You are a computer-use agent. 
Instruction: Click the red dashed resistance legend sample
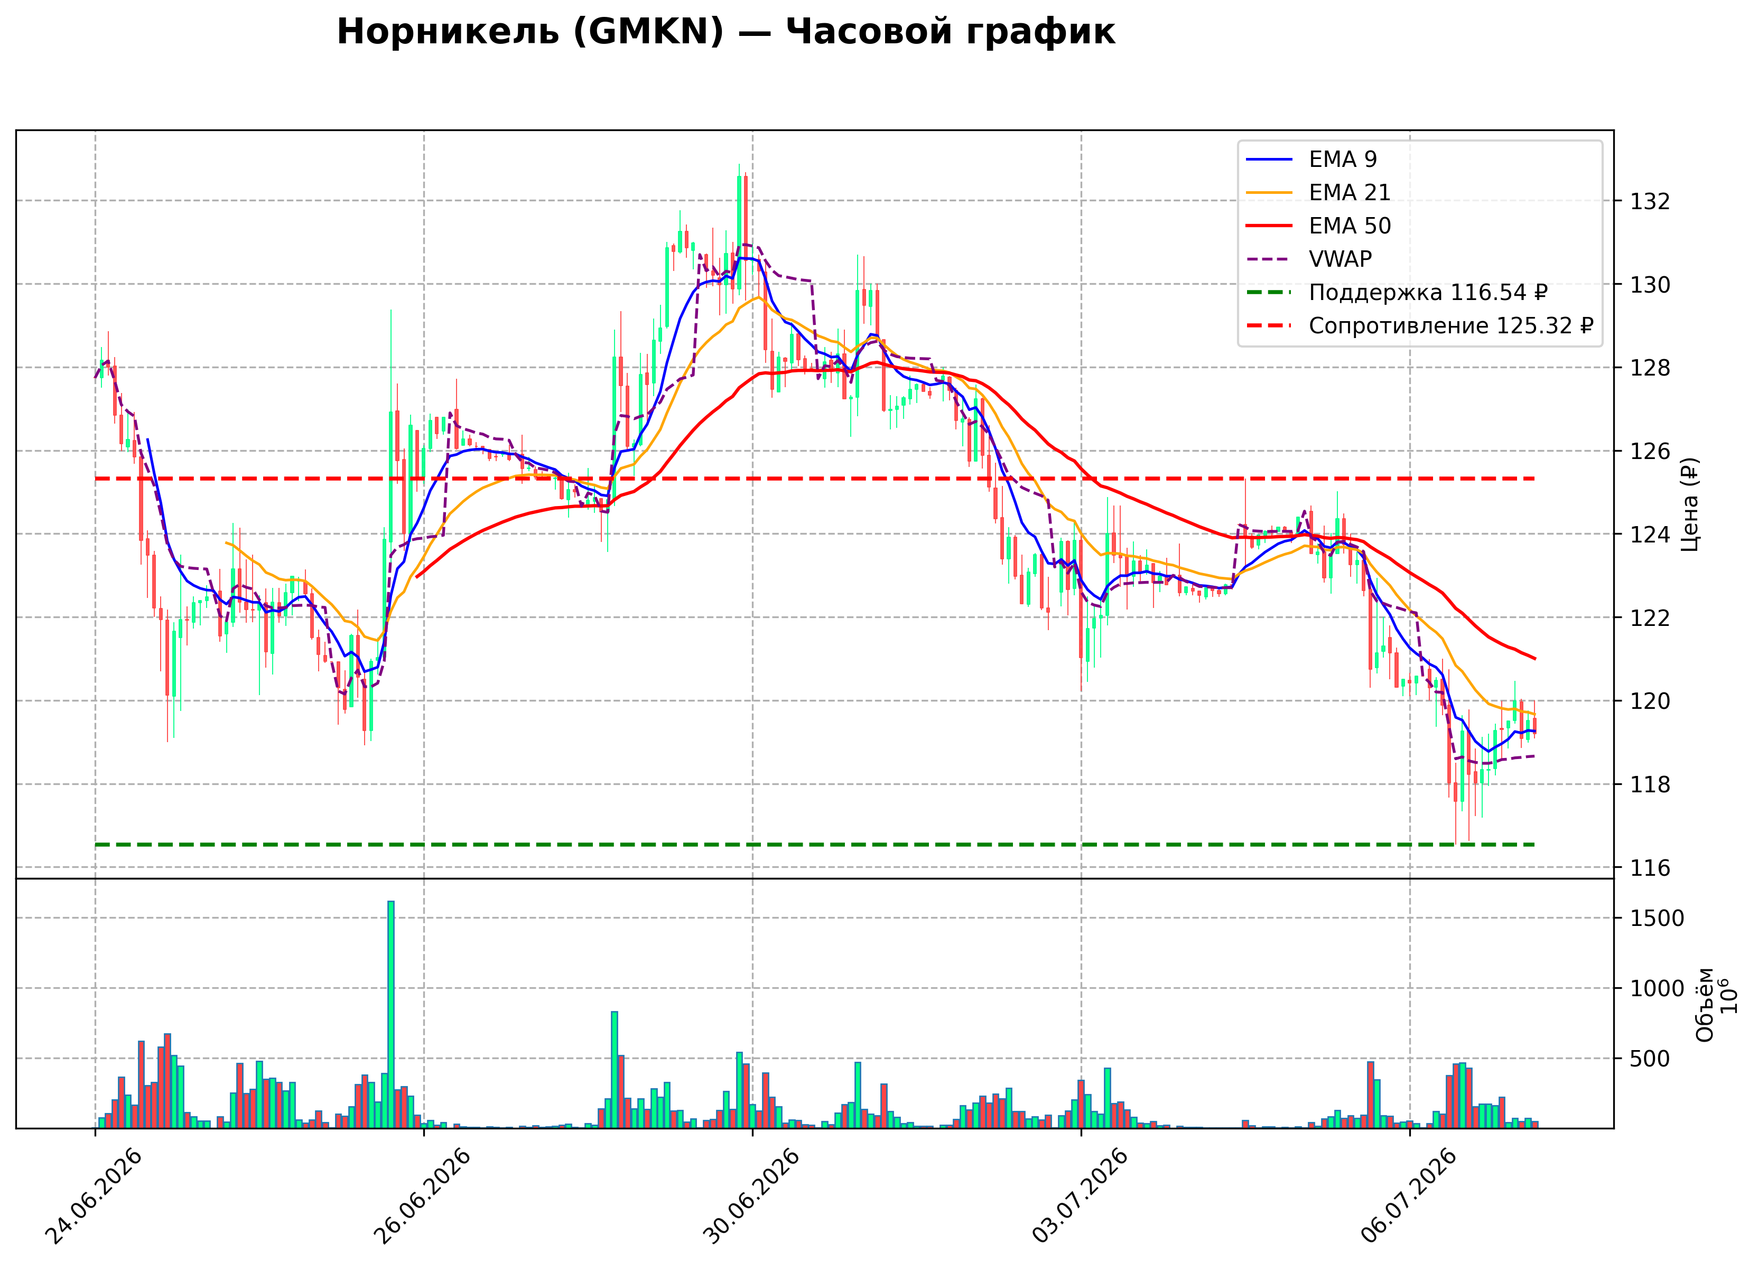(1269, 326)
